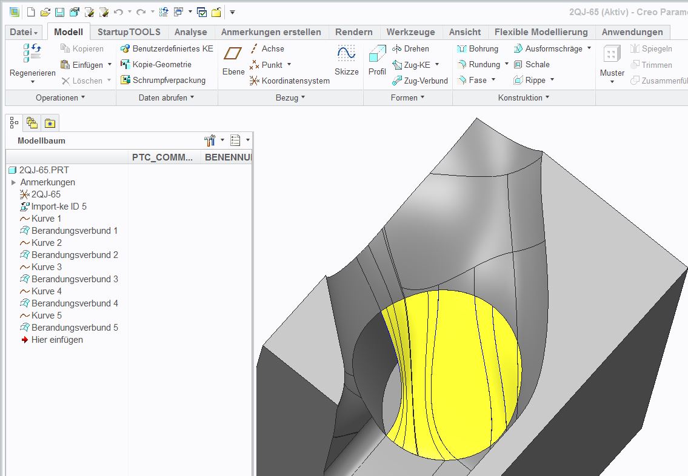Click the Profil extrude tool
The width and height of the screenshot is (688, 476).
[x=378, y=61]
